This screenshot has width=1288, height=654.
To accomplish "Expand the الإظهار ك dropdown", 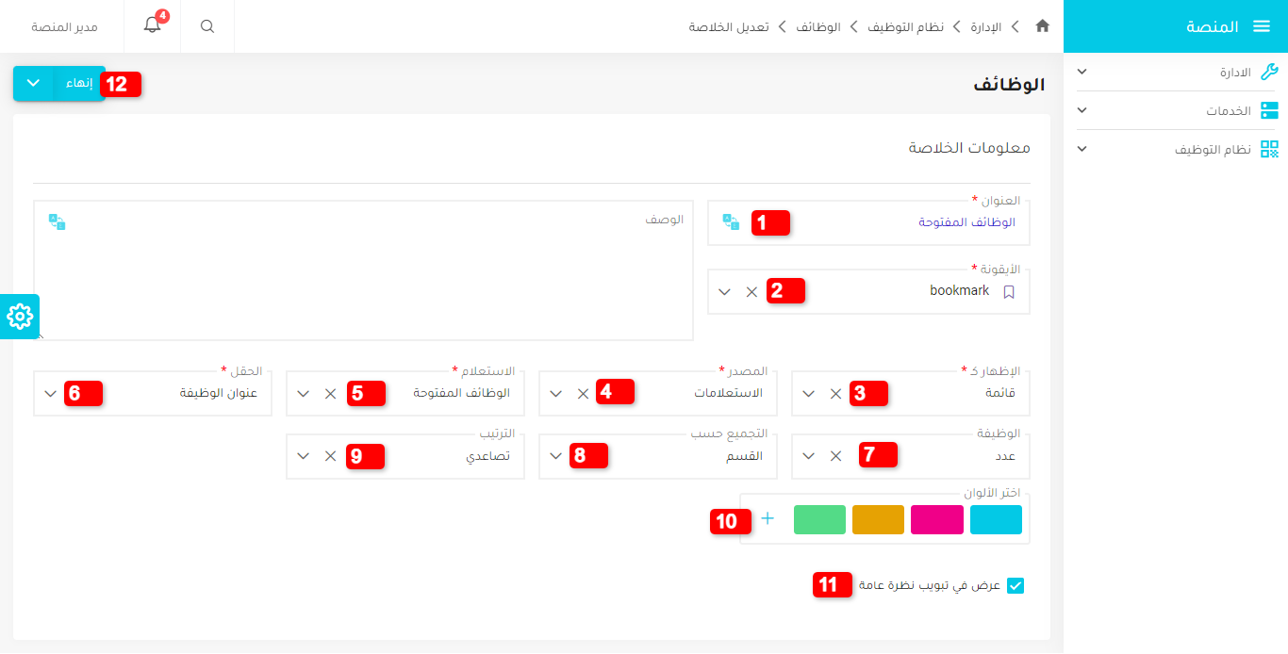I will 808,394.
